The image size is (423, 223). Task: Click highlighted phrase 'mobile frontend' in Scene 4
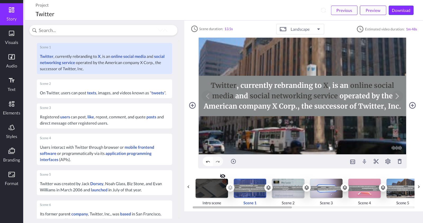(139, 147)
